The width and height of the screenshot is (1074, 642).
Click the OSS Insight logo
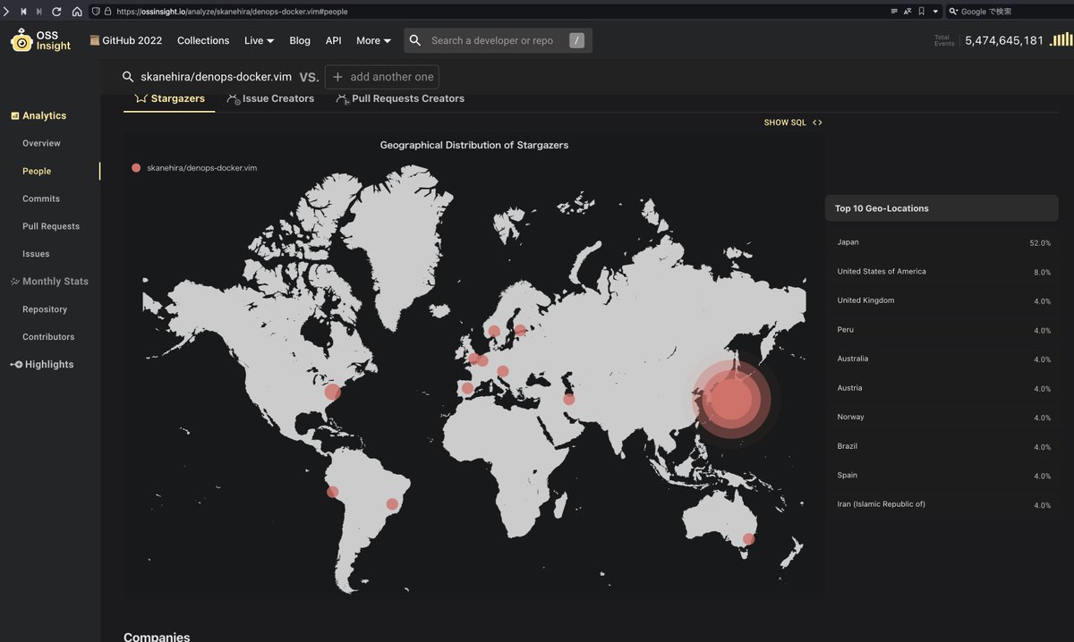point(41,40)
